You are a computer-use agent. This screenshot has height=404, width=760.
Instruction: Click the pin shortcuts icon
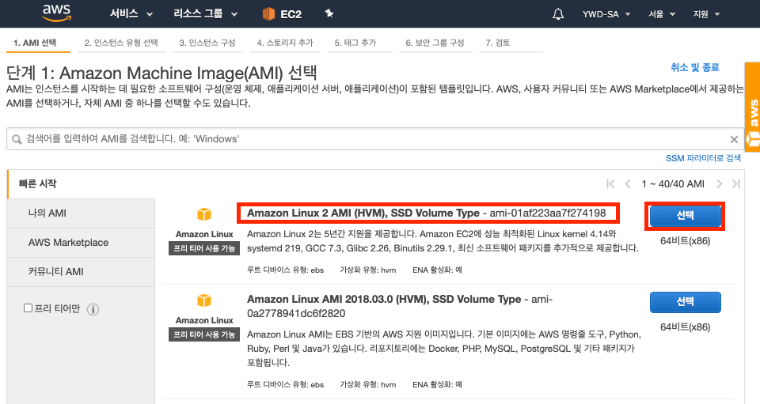click(329, 13)
